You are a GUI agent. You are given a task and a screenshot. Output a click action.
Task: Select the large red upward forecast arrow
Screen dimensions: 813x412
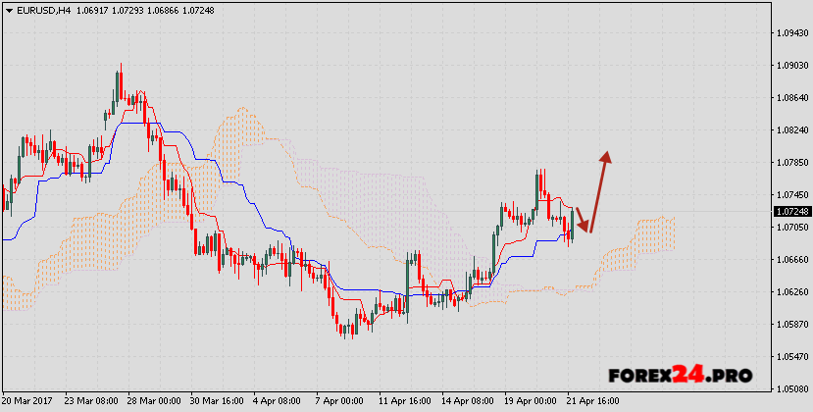(x=599, y=190)
